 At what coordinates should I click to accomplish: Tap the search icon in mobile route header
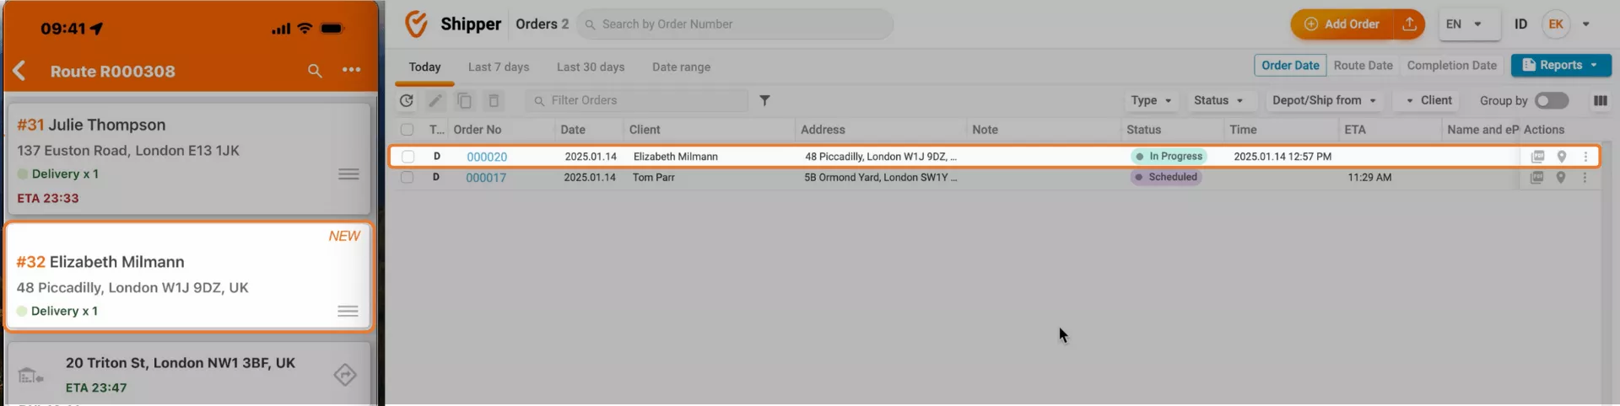tap(315, 71)
